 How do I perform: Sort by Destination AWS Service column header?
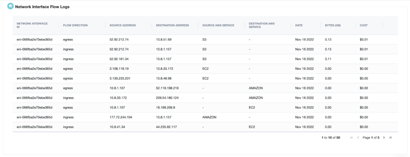pos(262,25)
